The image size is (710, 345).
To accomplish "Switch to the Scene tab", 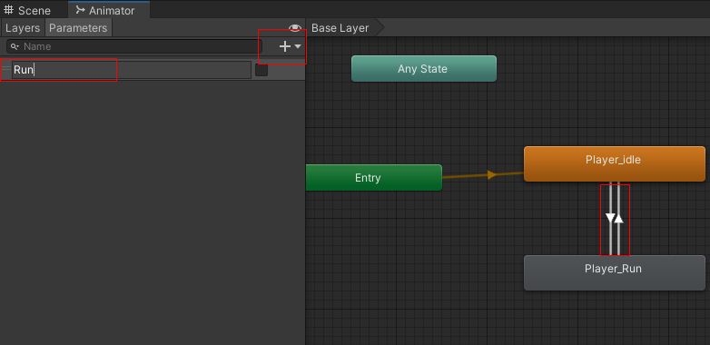I will pyautogui.click(x=27, y=10).
